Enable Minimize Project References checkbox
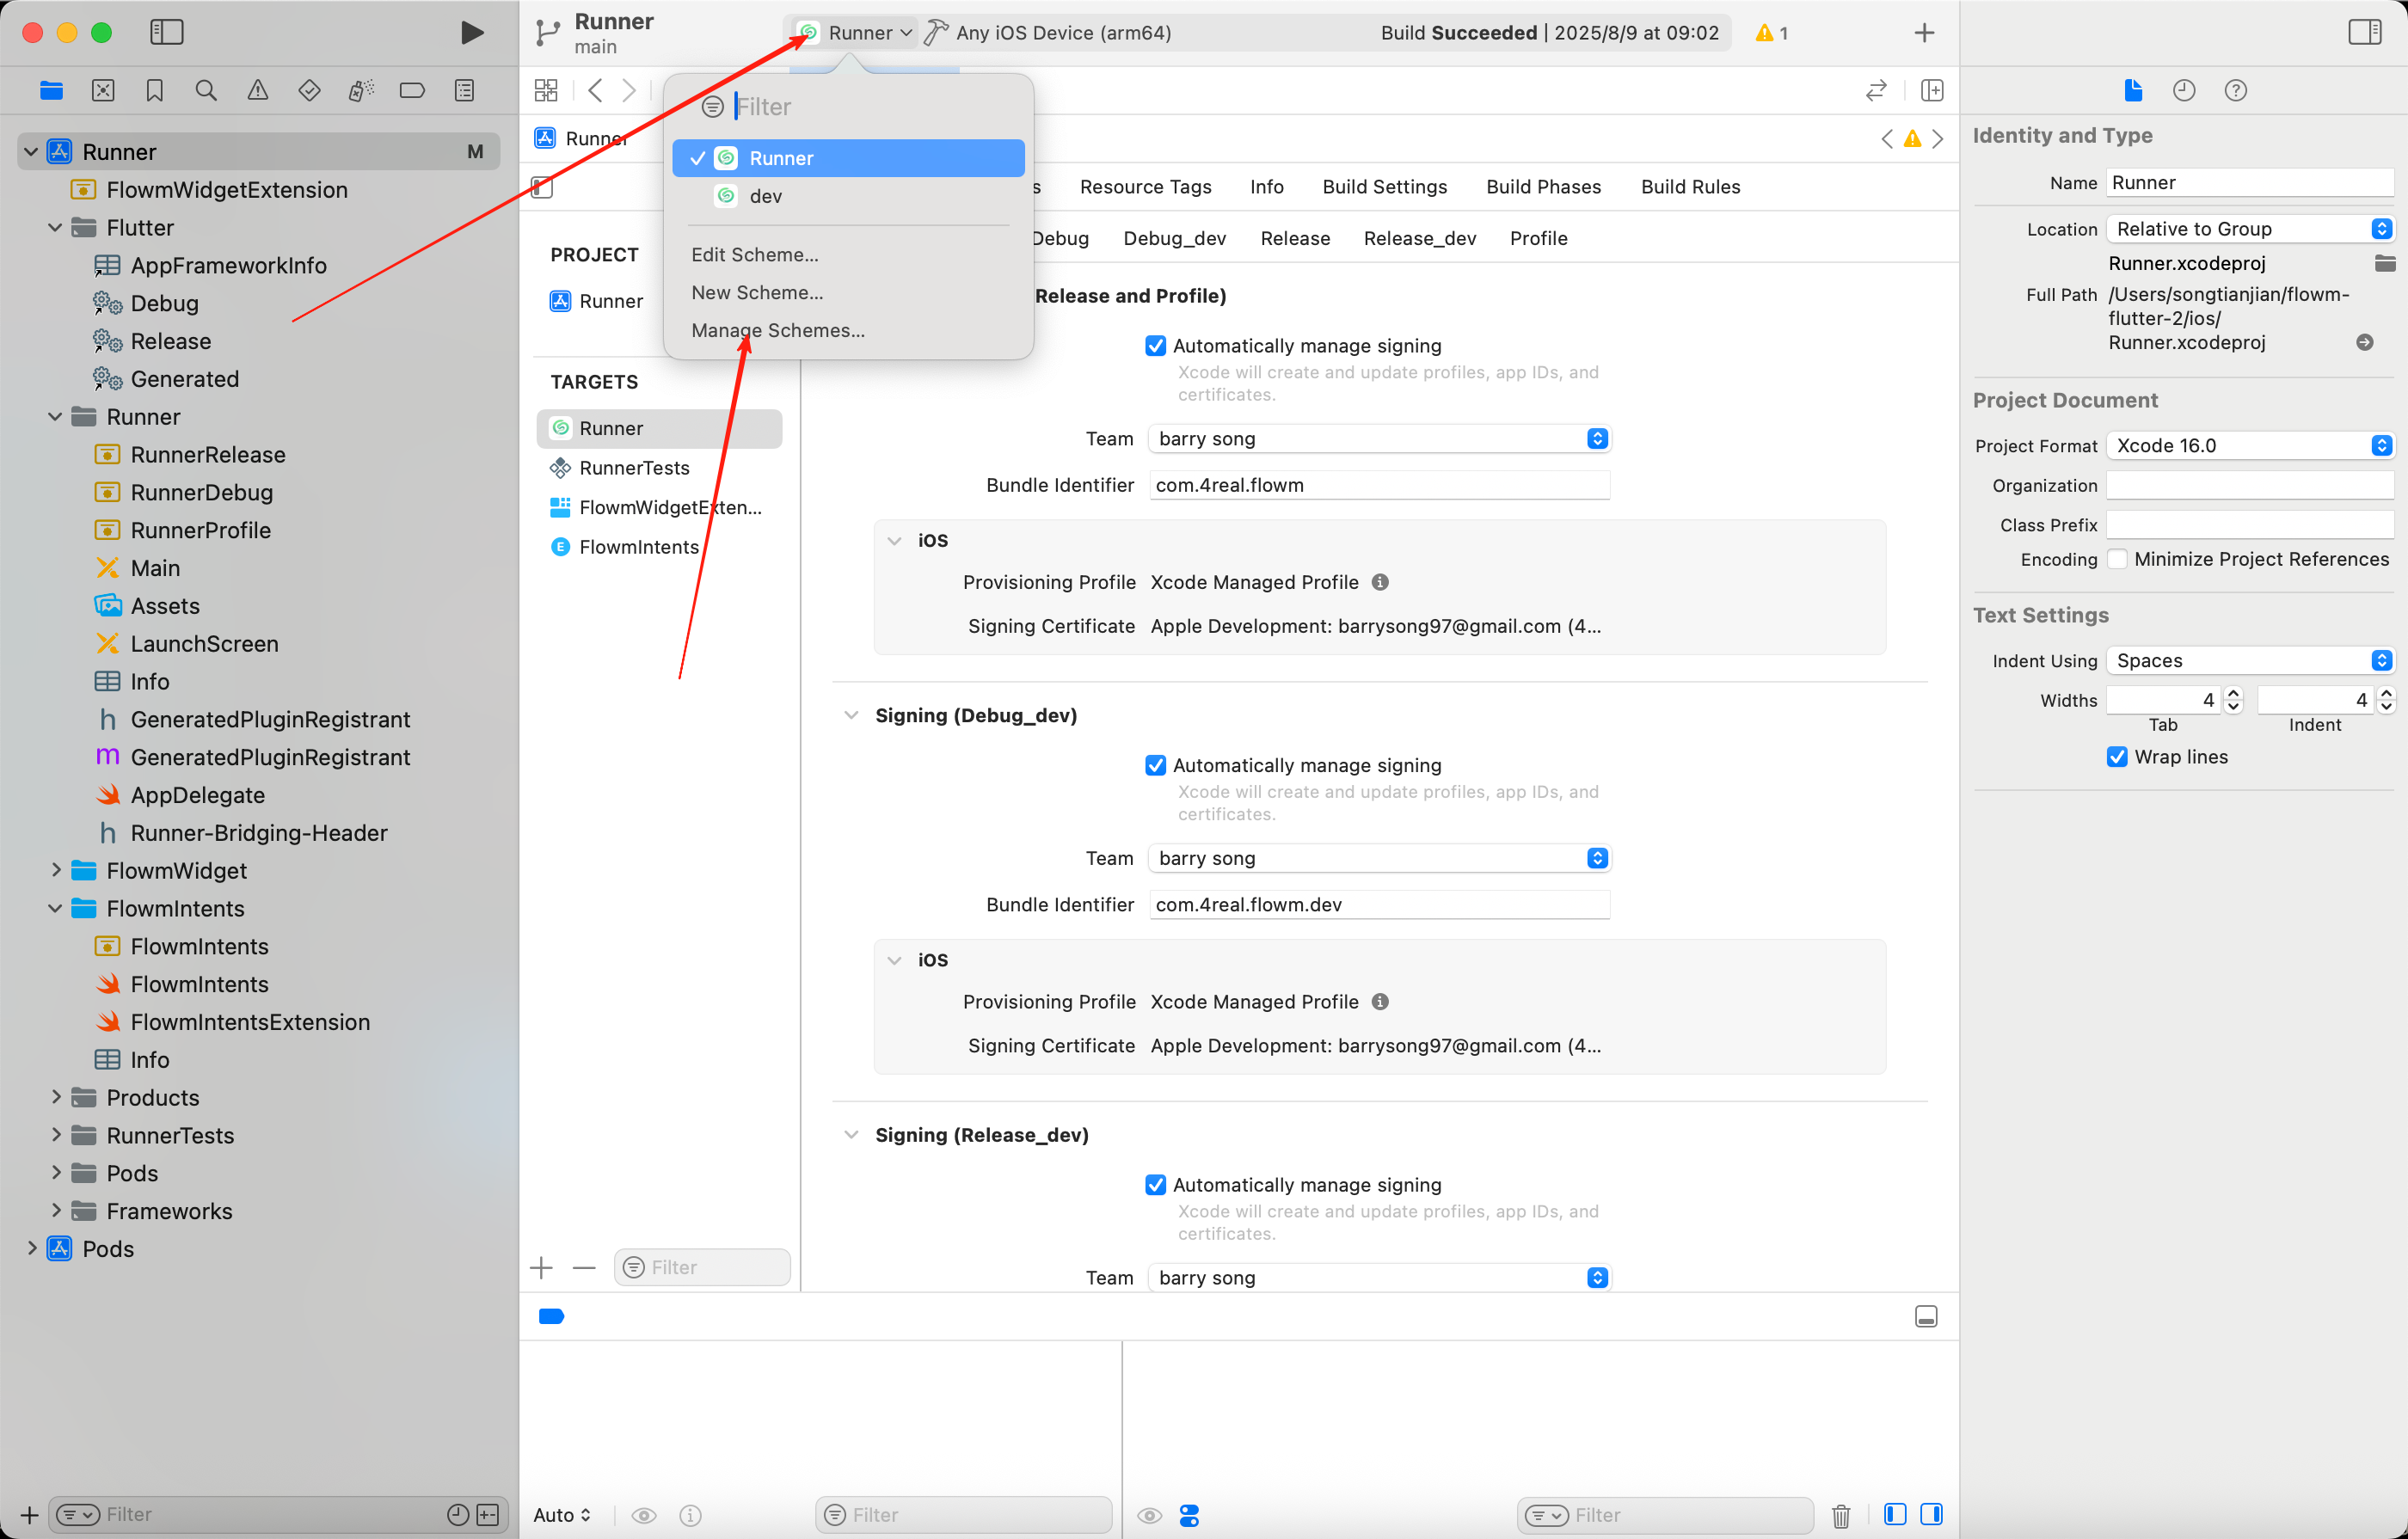The image size is (2408, 1539). [x=2117, y=559]
